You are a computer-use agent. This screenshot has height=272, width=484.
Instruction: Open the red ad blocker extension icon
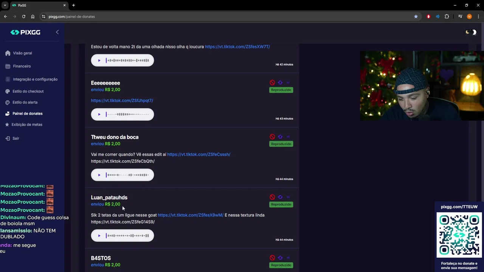coord(428,17)
